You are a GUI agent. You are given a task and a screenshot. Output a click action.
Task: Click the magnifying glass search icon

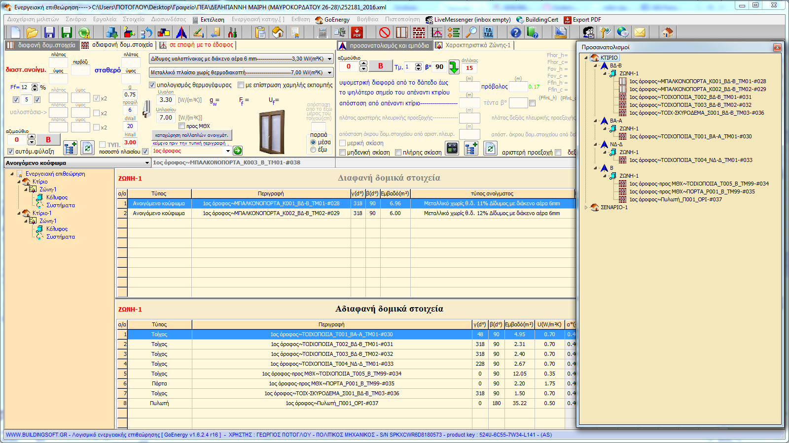pyautogui.click(x=472, y=32)
